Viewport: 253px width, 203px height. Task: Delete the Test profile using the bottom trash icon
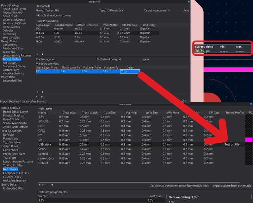click(x=42, y=97)
